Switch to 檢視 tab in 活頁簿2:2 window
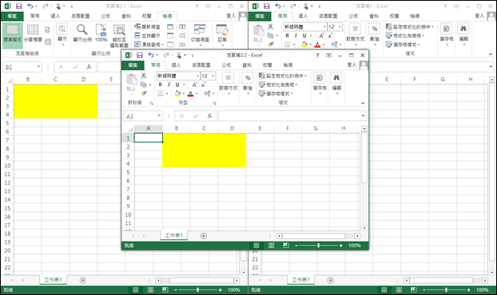This screenshot has width=497, height=295. click(x=288, y=65)
